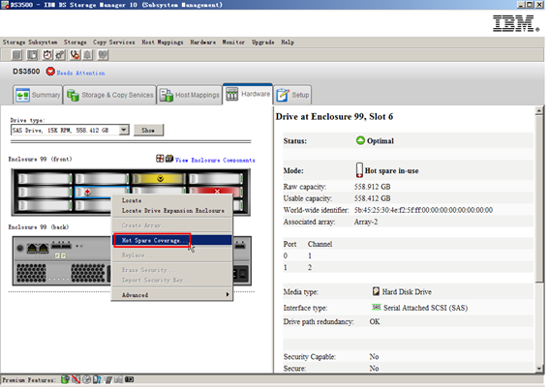Click the Raw capacity 558.912 GB value

pos(372,187)
